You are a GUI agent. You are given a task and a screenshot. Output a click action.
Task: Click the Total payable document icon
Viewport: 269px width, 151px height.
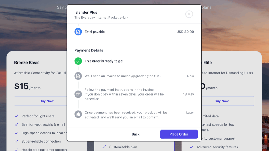point(78,32)
